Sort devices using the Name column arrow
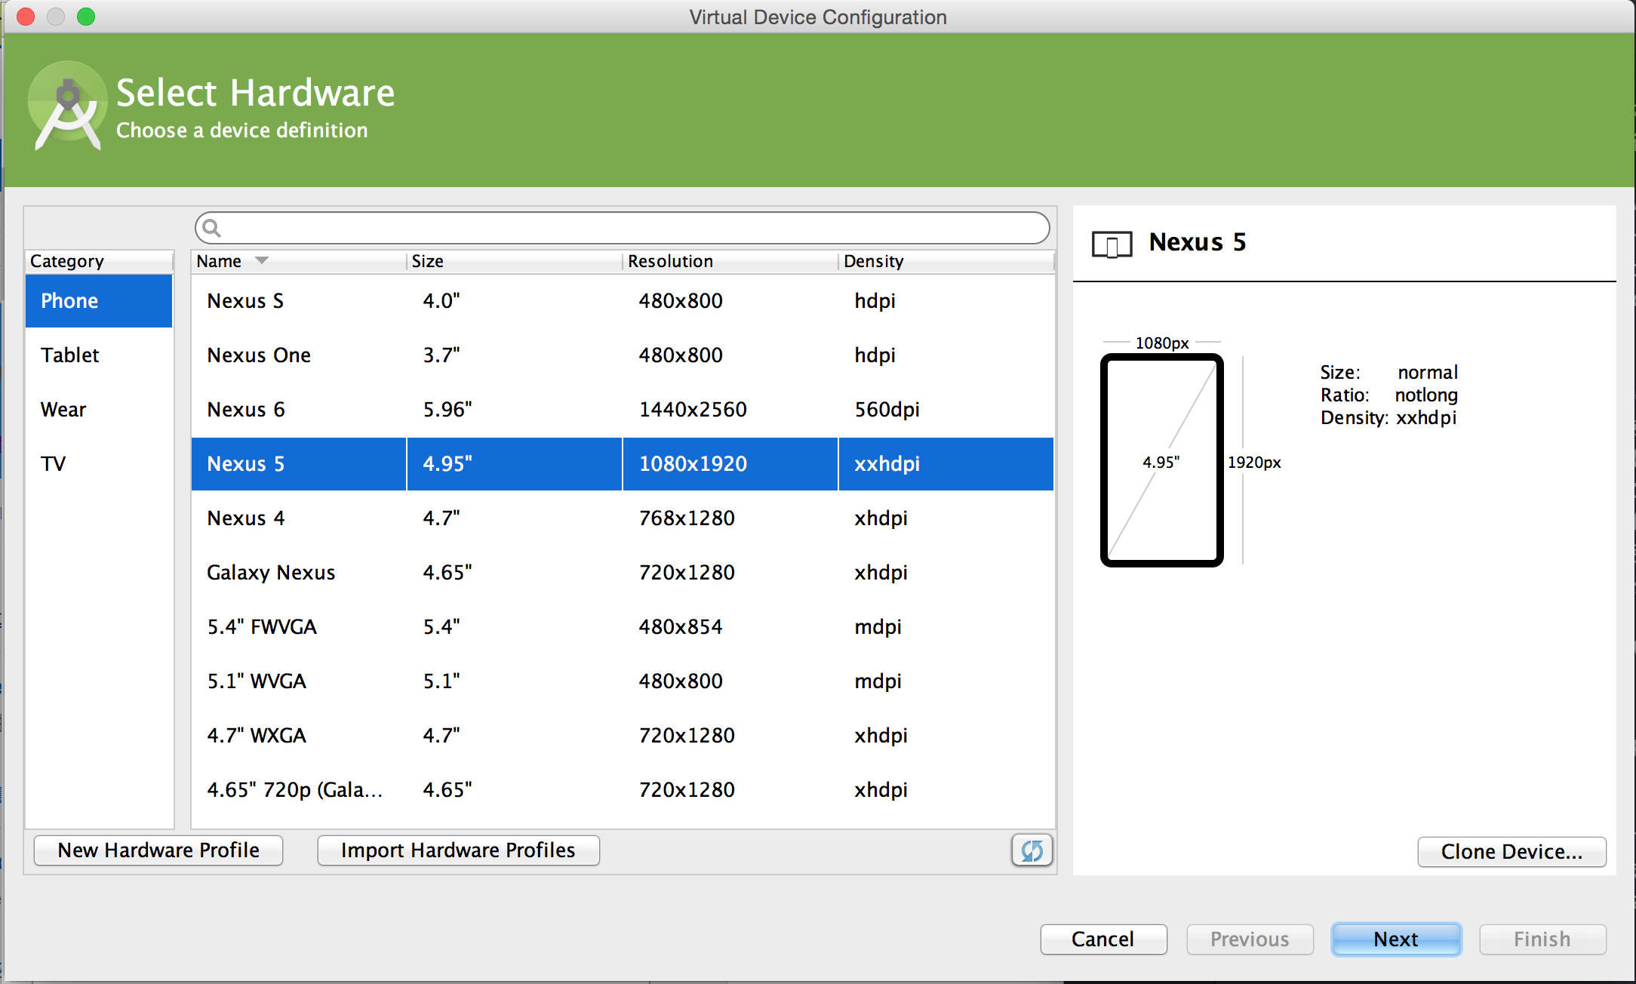This screenshot has width=1636, height=984. point(262,260)
